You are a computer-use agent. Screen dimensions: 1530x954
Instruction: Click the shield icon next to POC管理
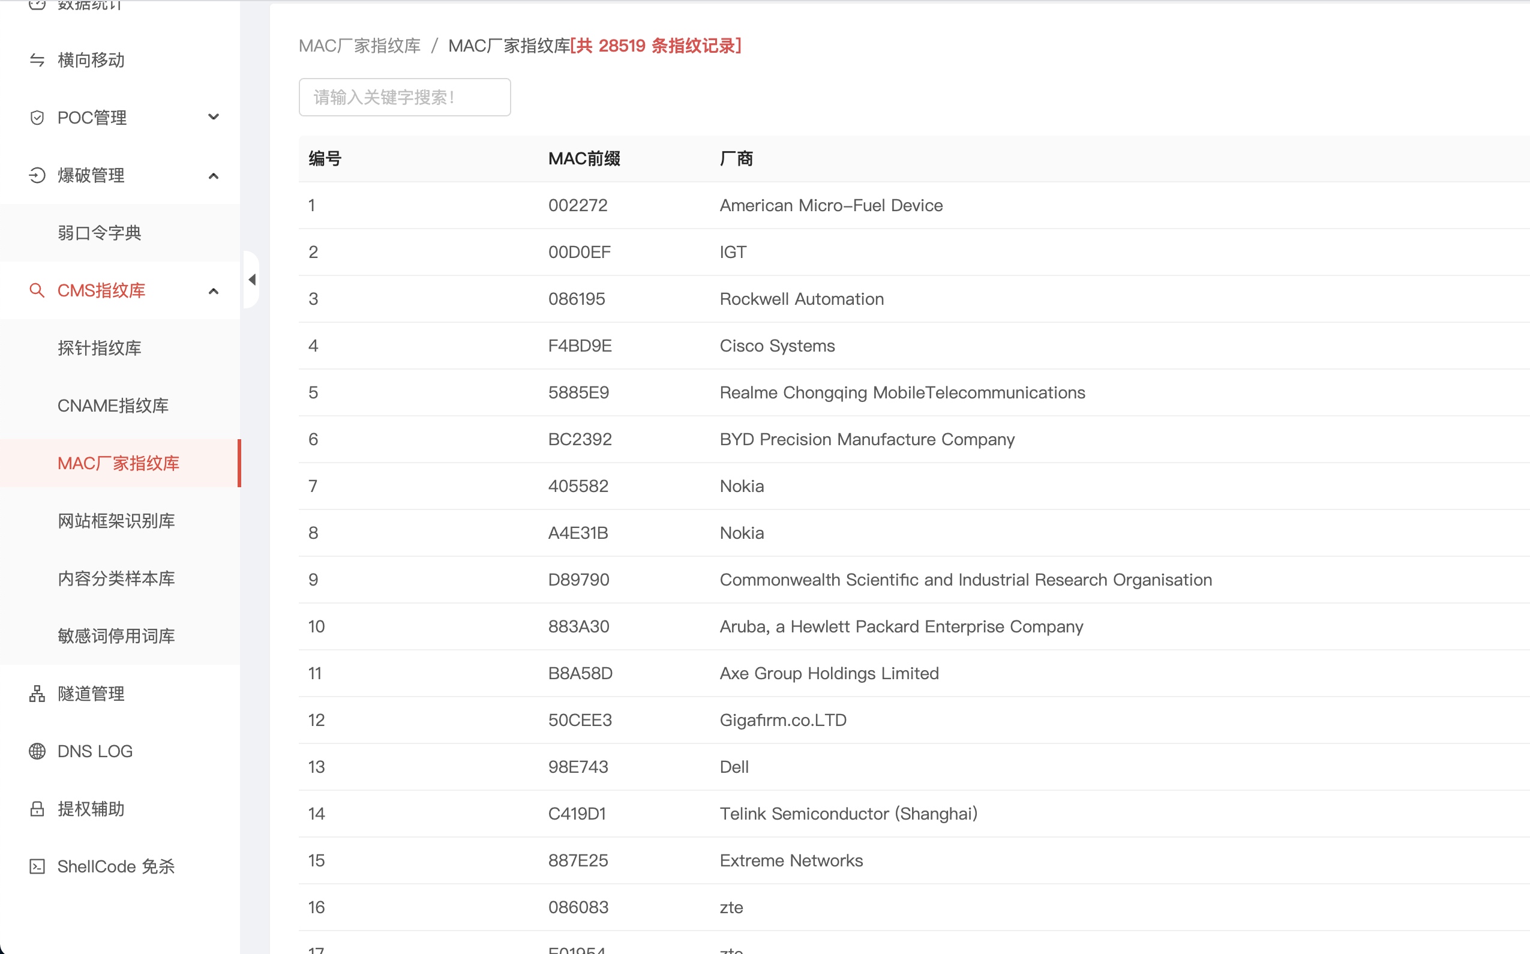click(x=37, y=118)
